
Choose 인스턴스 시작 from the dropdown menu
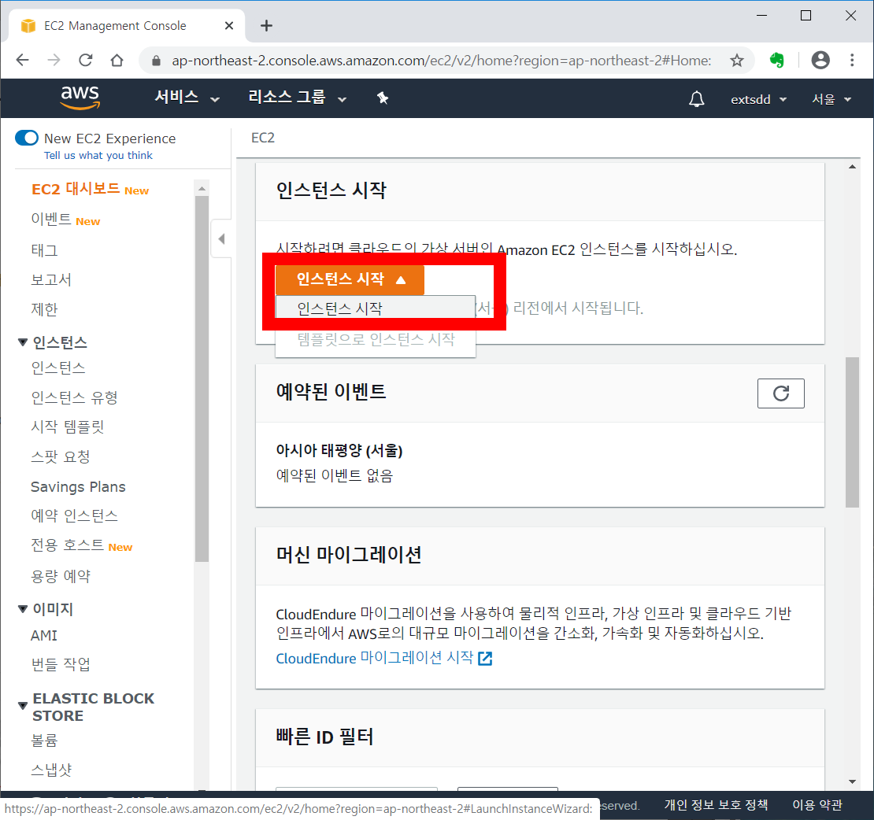(375, 308)
